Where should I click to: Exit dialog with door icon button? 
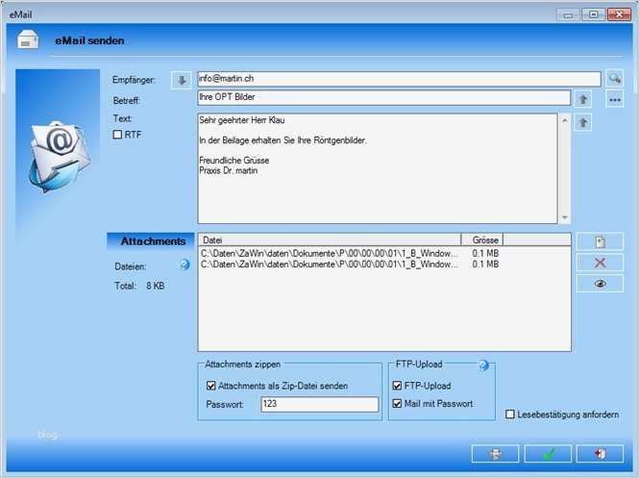pos(600,454)
